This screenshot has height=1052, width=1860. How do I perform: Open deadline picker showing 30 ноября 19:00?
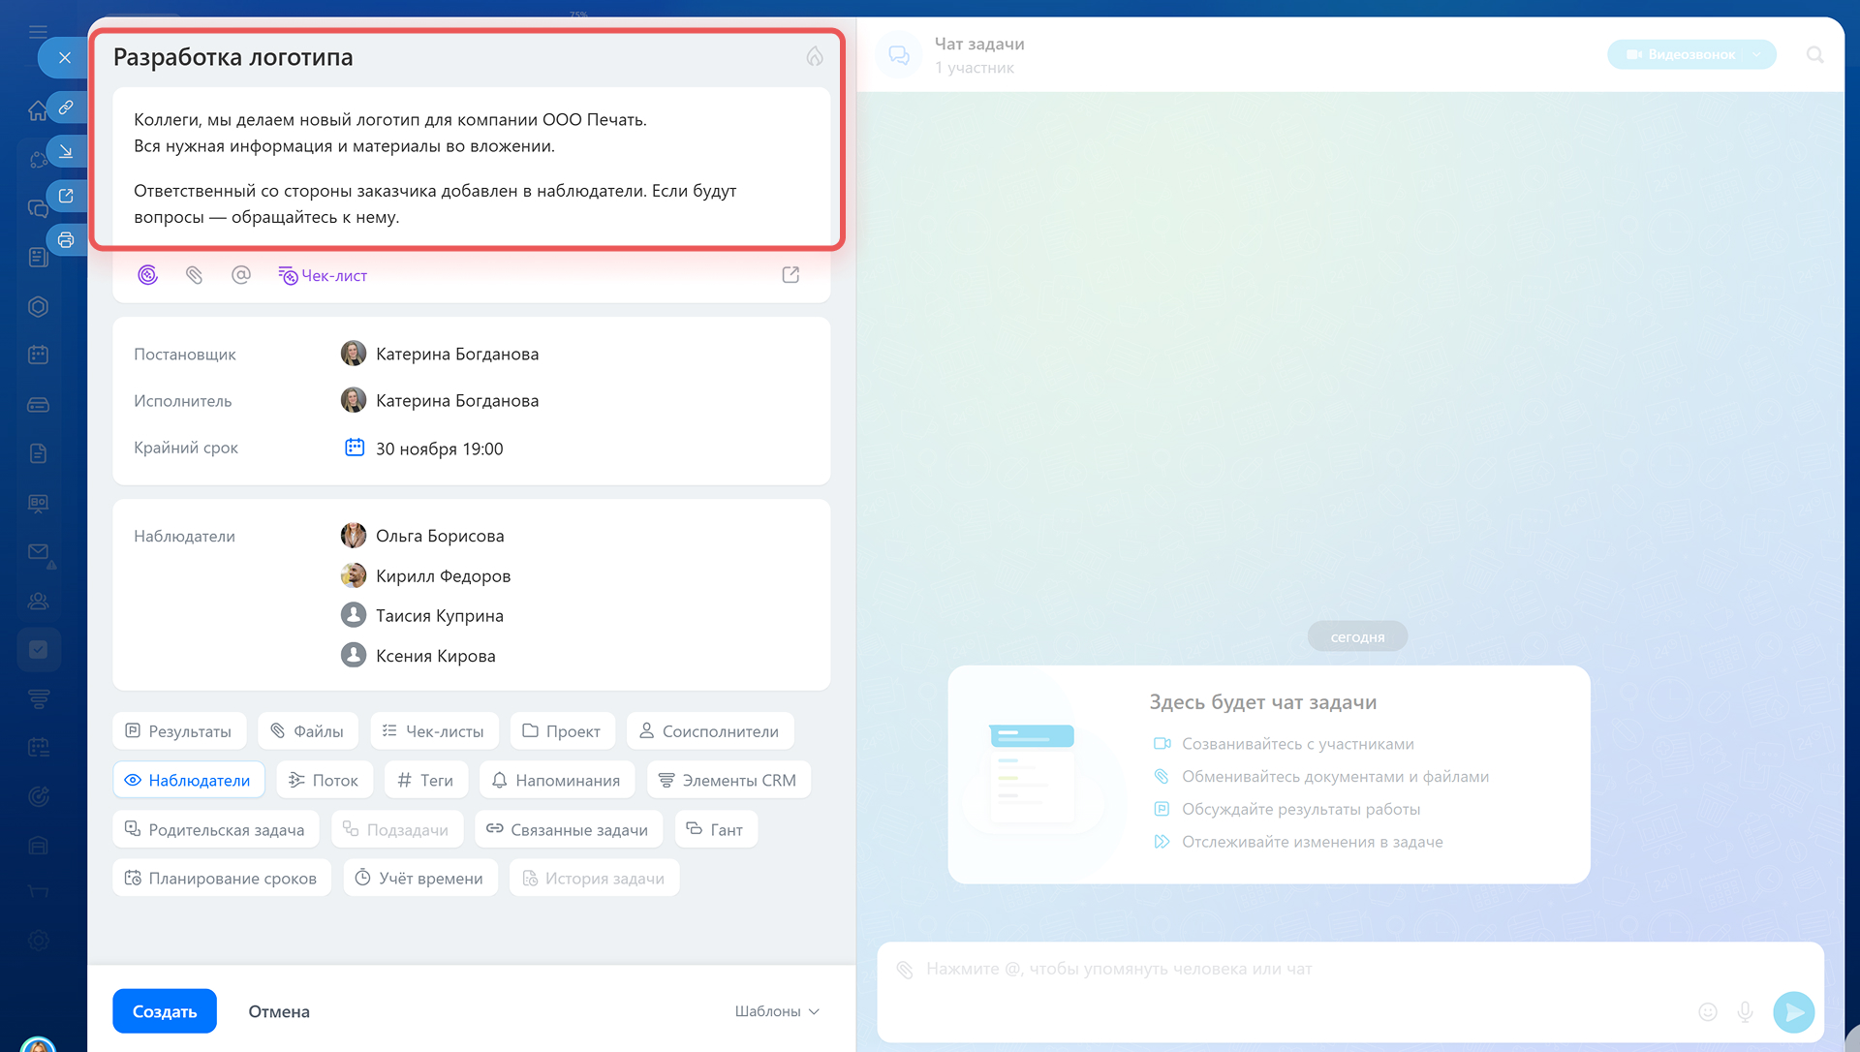439,449
